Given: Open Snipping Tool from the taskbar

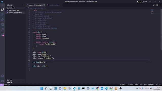Looking at the screenshot, I should (x=70, y=88).
